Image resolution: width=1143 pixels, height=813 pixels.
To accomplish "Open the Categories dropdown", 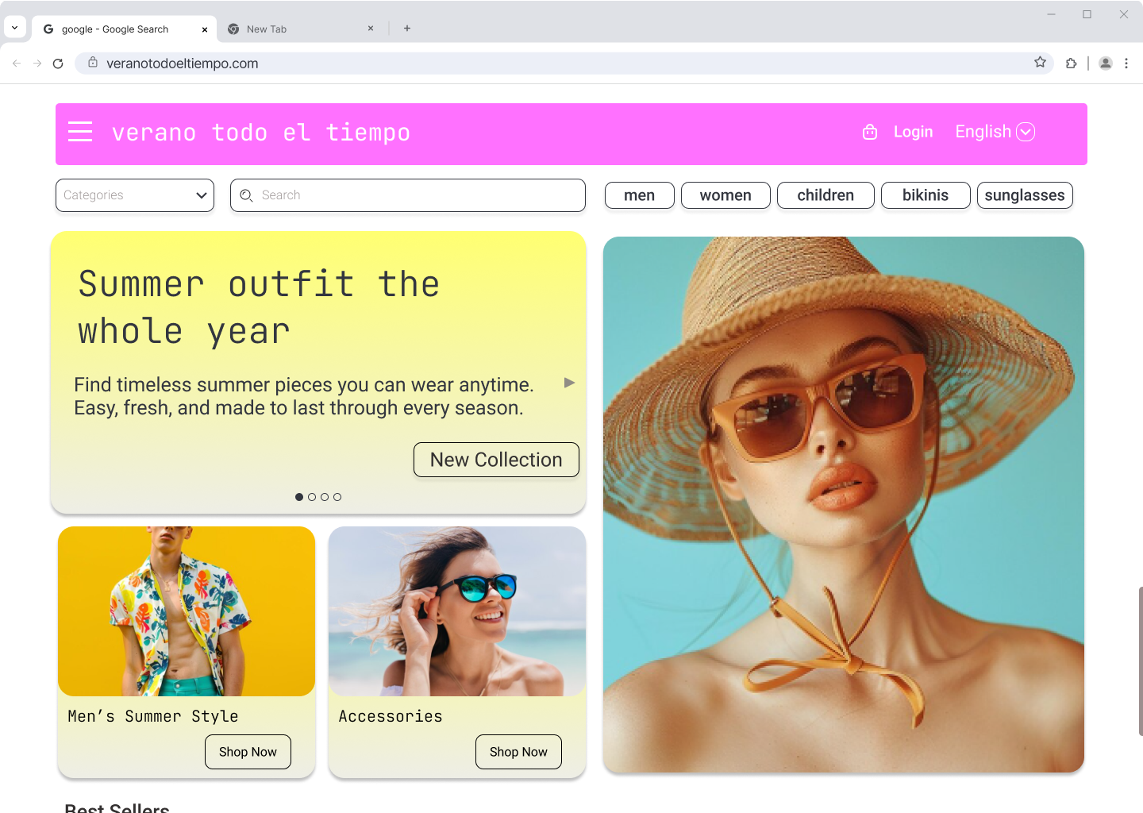I will point(134,195).
